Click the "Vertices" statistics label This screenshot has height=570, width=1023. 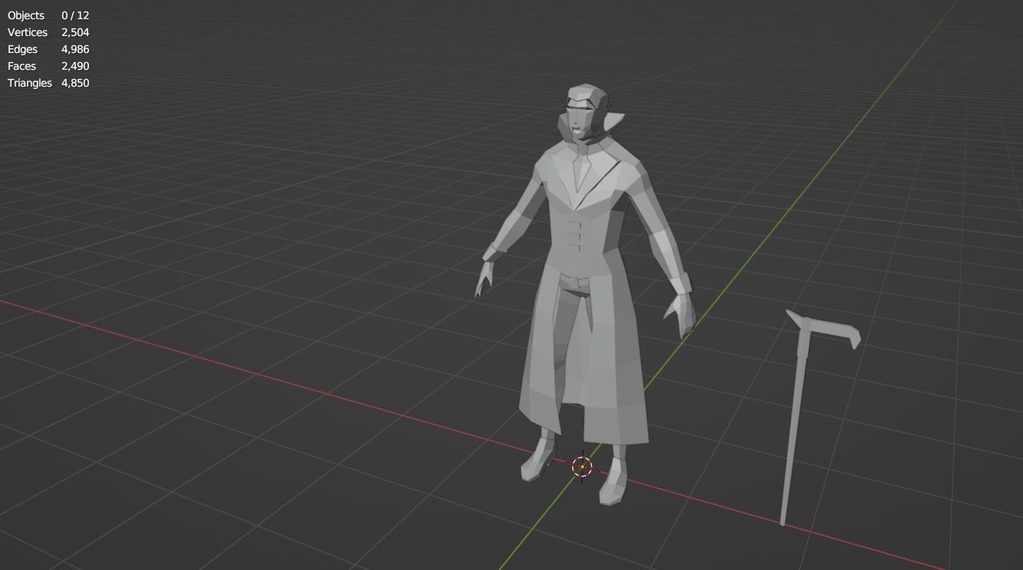click(28, 32)
